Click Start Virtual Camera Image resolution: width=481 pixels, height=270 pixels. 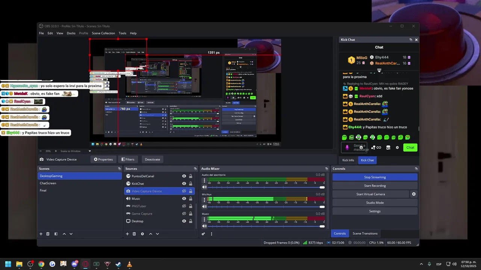[371, 194]
